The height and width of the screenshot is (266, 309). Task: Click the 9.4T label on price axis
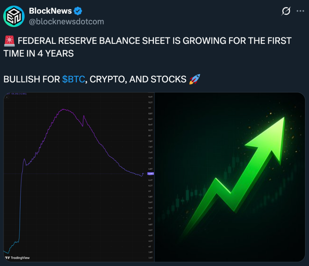[150, 97]
